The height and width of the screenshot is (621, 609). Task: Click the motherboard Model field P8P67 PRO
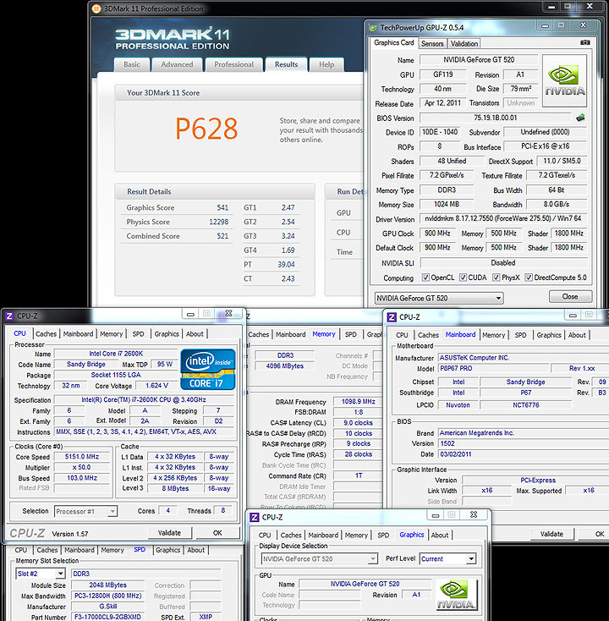point(493,368)
